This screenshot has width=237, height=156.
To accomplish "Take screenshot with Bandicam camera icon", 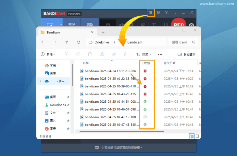I will point(191,25).
